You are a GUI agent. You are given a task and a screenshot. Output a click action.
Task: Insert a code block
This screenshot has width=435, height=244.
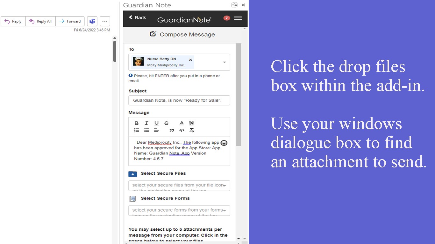(182, 130)
